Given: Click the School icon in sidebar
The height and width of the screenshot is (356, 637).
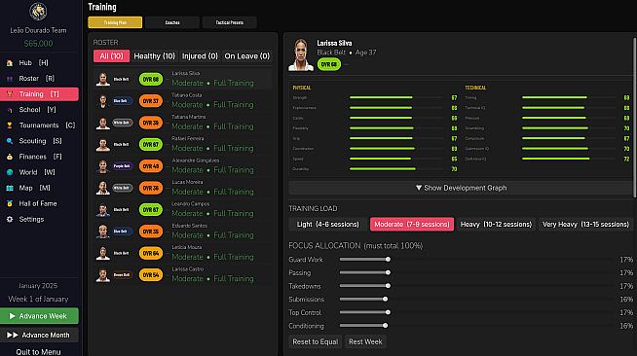Looking at the screenshot, I should [x=10, y=110].
